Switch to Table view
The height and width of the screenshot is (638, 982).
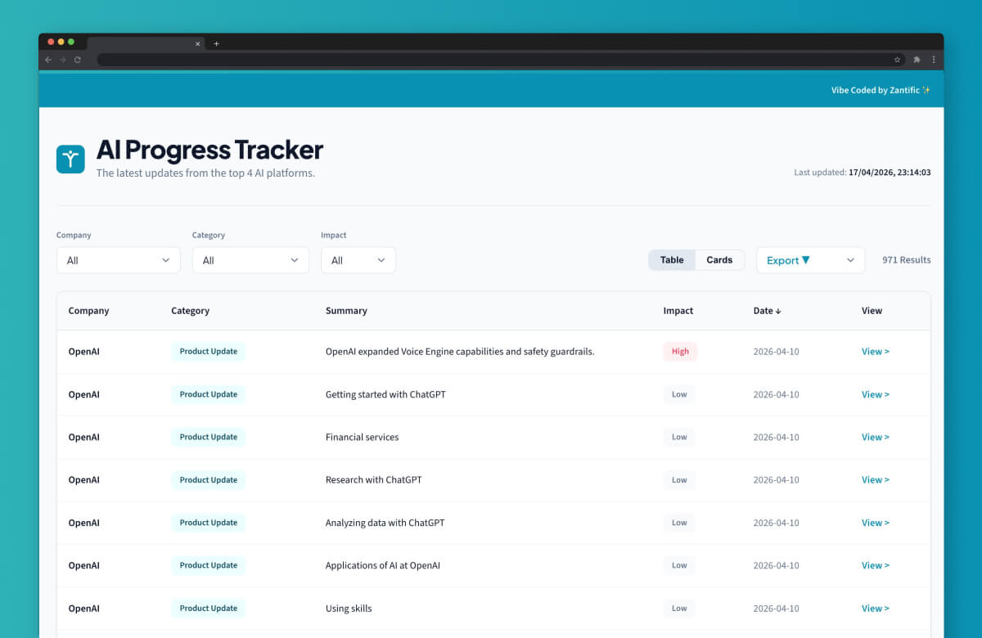pyautogui.click(x=672, y=260)
